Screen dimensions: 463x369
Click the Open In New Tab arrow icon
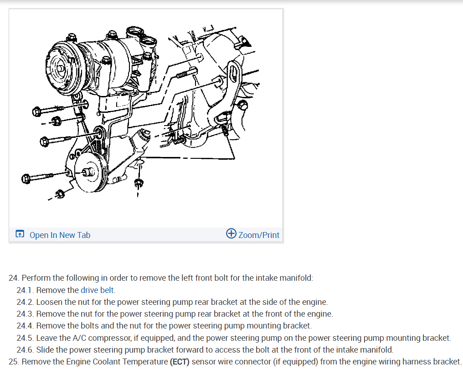[x=20, y=234]
